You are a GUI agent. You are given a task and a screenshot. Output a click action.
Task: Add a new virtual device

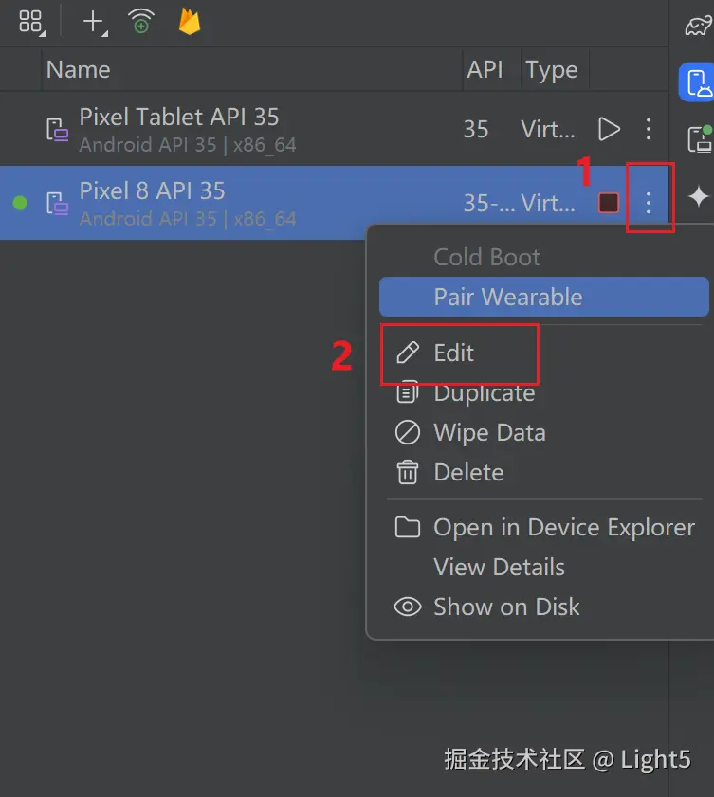[93, 21]
